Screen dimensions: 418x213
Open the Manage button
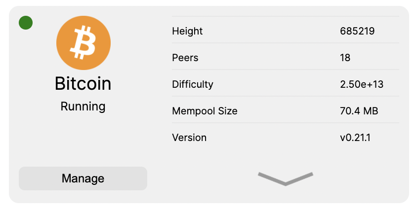click(x=83, y=178)
